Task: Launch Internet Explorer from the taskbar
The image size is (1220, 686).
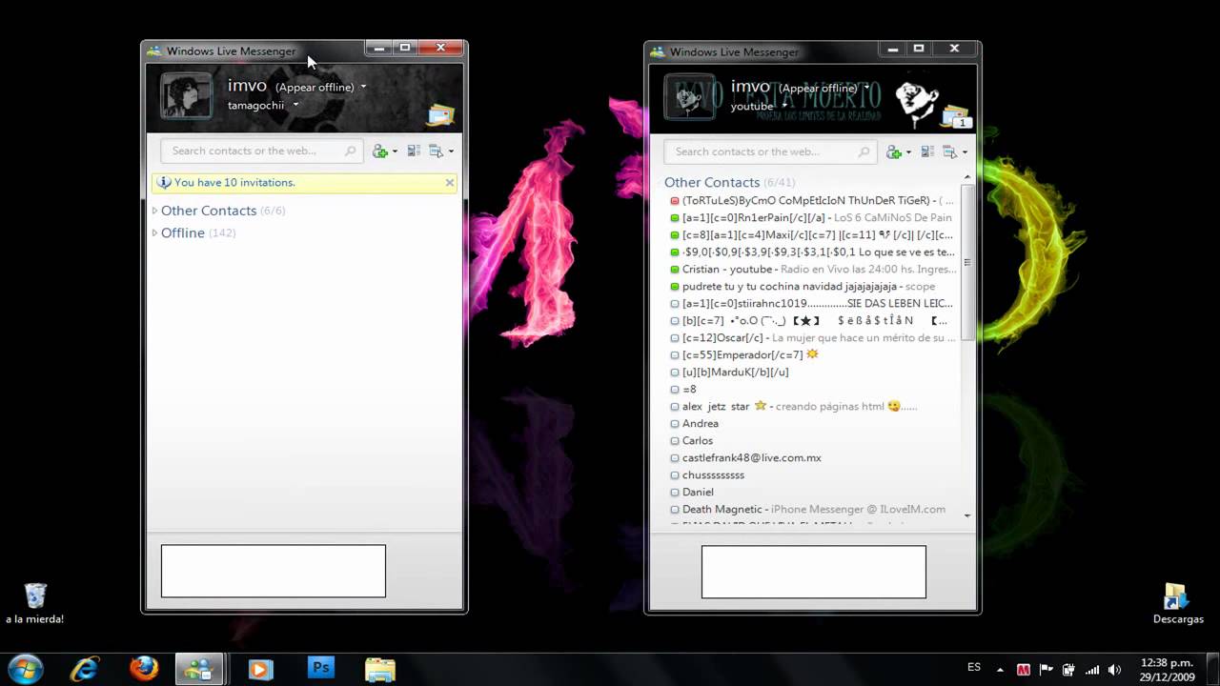Action: (x=85, y=668)
